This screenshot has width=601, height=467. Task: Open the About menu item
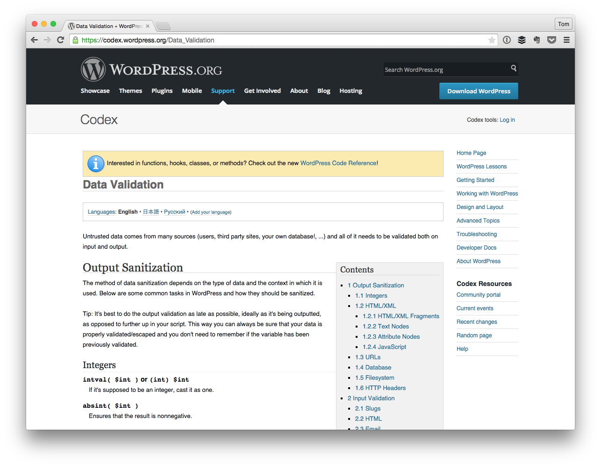coord(299,91)
